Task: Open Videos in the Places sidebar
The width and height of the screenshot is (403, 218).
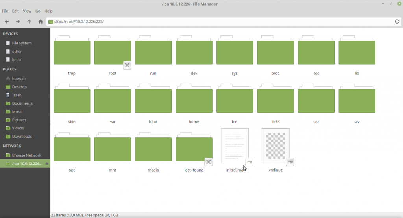Action: click(x=25, y=128)
